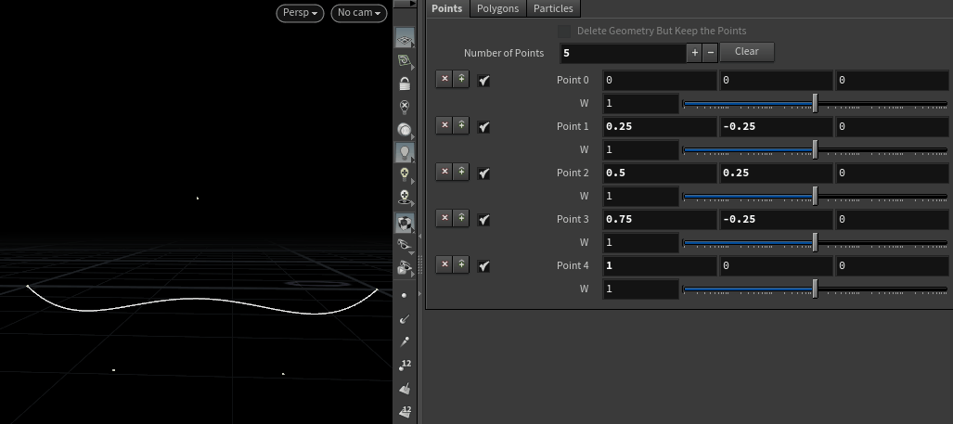Click the Point 2 Y field showing 0.25

tap(776, 173)
